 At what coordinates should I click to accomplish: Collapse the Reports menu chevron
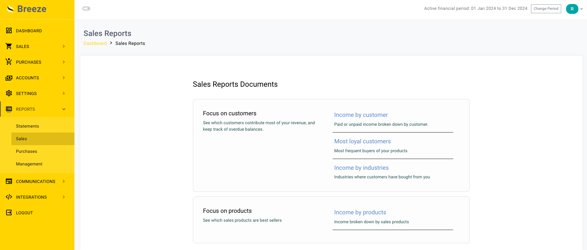point(64,109)
